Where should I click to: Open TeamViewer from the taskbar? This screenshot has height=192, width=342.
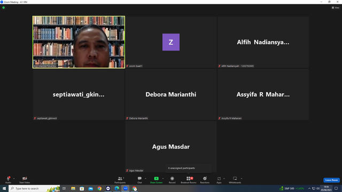[108, 188]
